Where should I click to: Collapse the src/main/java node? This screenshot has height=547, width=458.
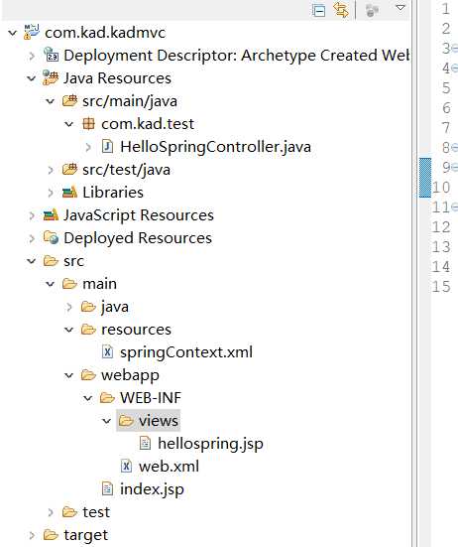click(x=51, y=101)
